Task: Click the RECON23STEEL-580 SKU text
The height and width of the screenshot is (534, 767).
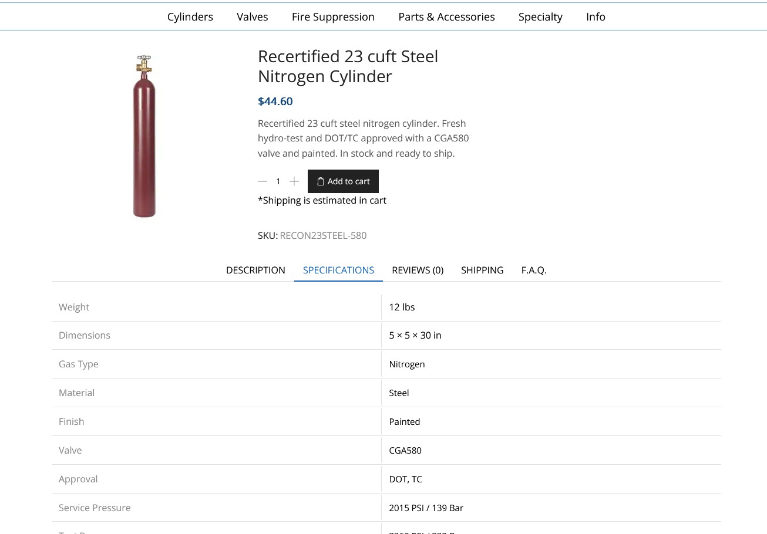Action: tap(323, 235)
